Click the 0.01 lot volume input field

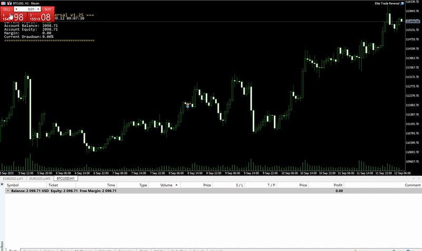pyautogui.click(x=27, y=9)
